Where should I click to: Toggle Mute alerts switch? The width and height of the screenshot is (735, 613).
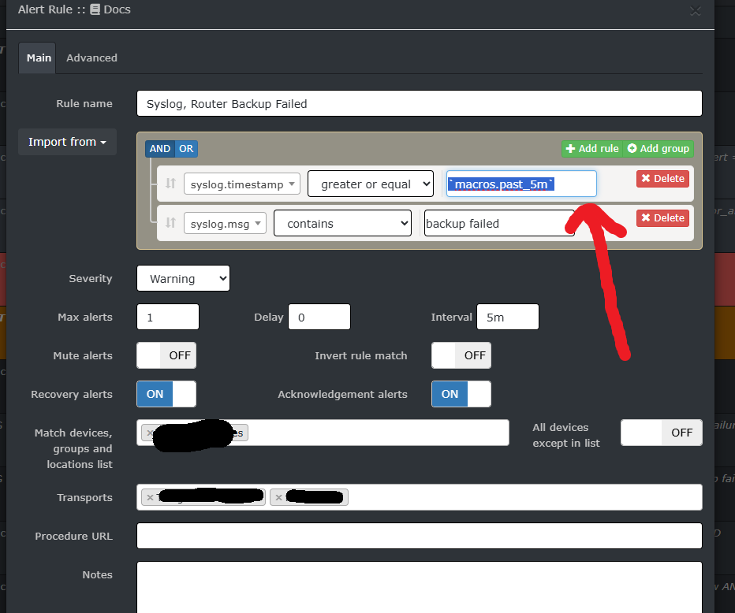(166, 355)
